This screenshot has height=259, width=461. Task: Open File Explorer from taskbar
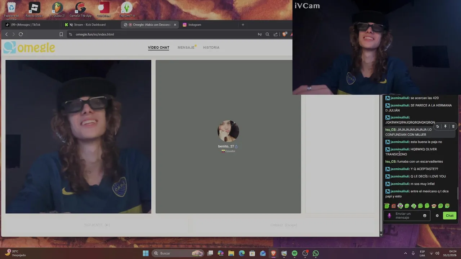[x=231, y=253]
